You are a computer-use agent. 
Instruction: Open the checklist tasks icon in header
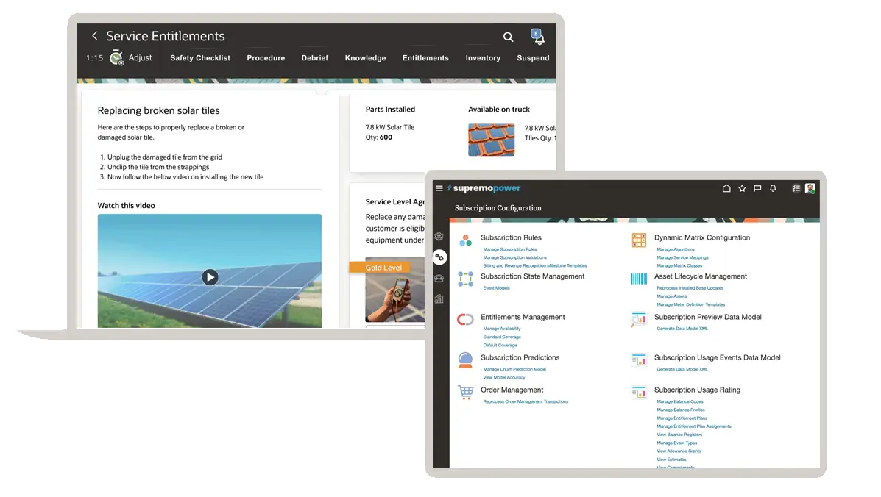pyautogui.click(x=796, y=189)
